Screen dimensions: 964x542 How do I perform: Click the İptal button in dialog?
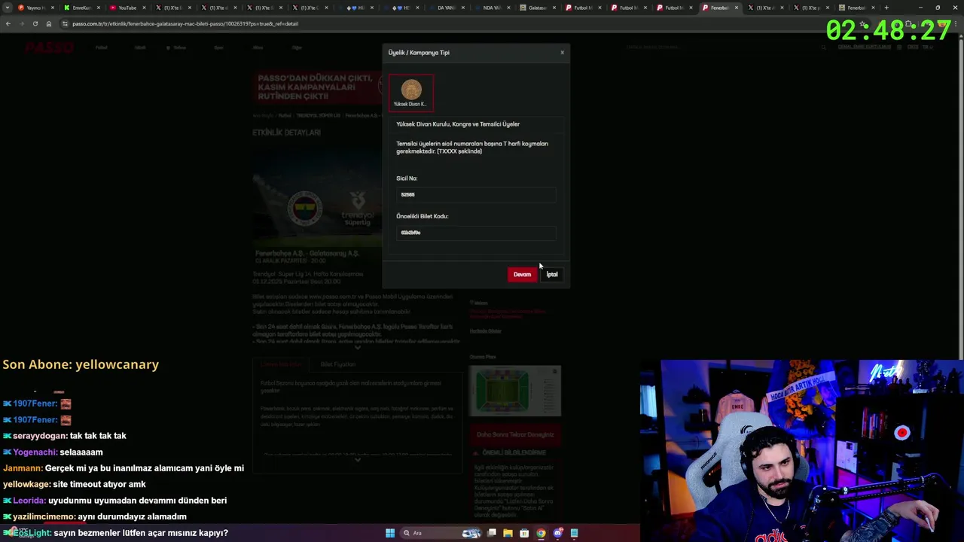coord(552,274)
